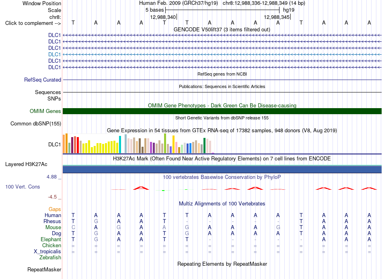Click the '5 bases' scale text
The image size is (382, 279).
[x=155, y=10]
